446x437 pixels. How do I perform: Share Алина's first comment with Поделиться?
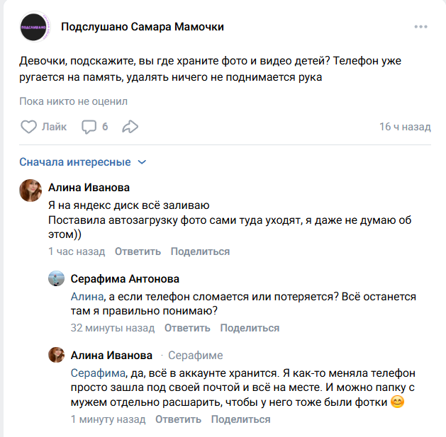[200, 251]
